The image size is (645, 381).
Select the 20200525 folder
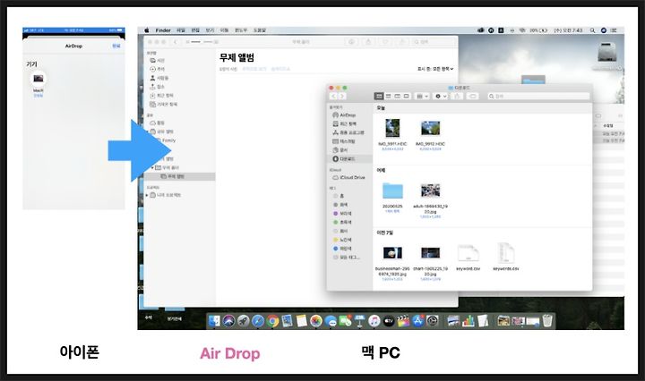[392, 190]
